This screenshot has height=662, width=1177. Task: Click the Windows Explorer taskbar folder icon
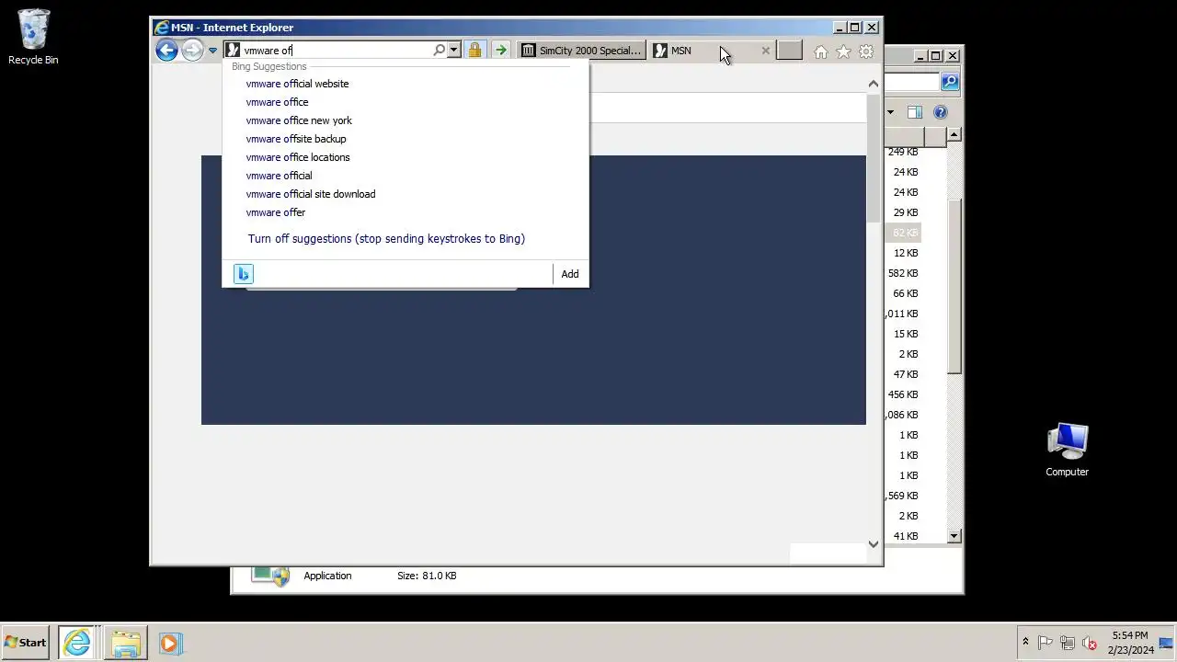125,643
